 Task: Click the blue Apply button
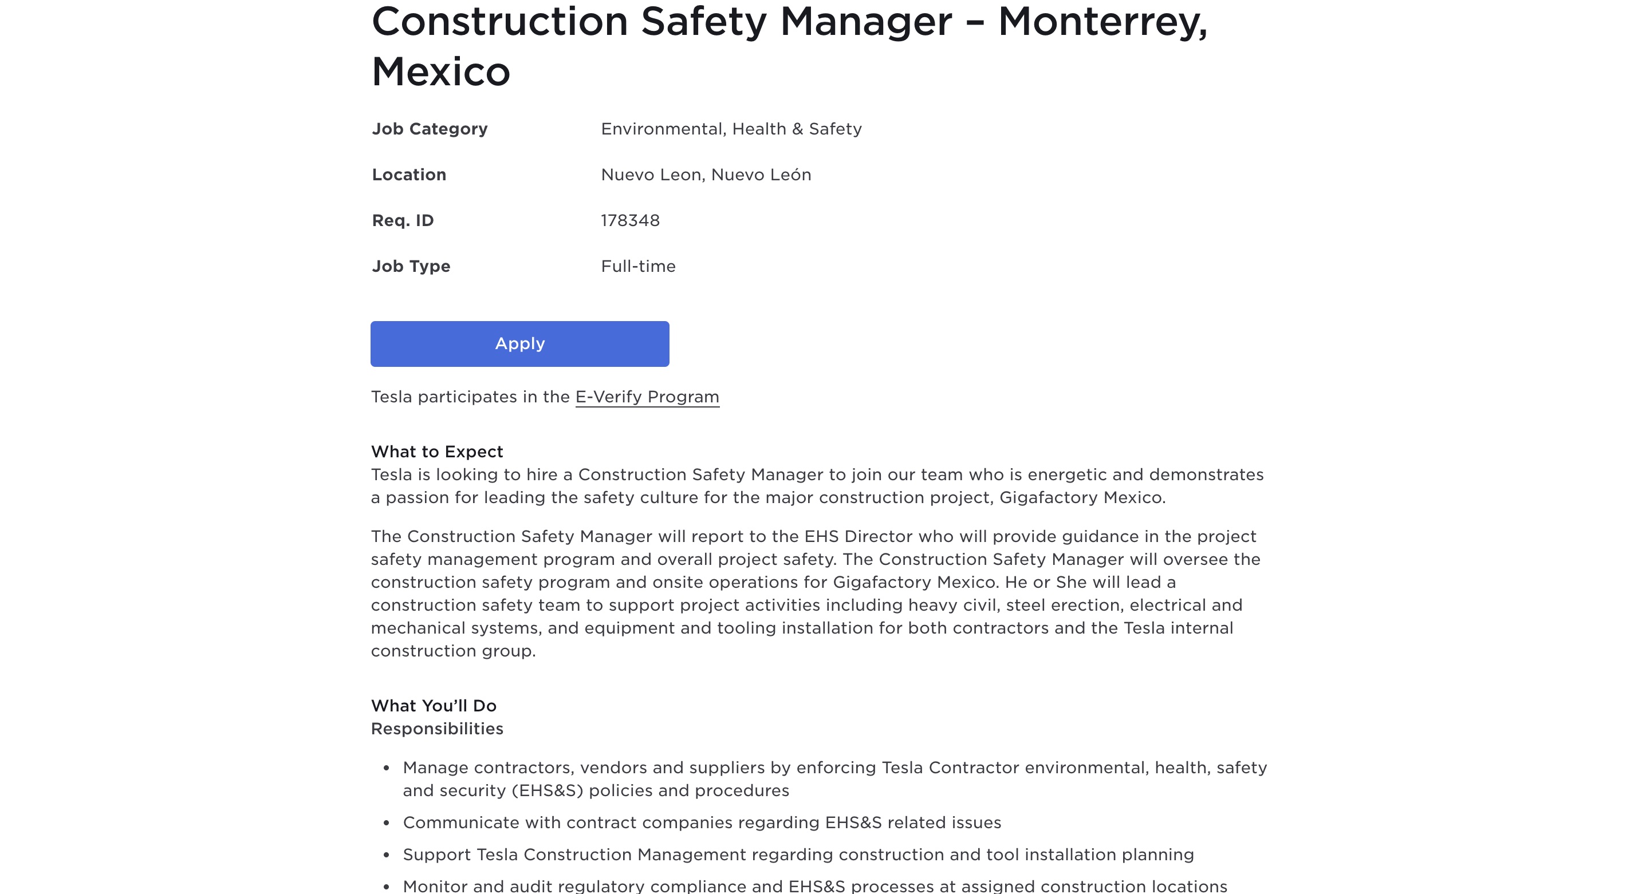519,343
